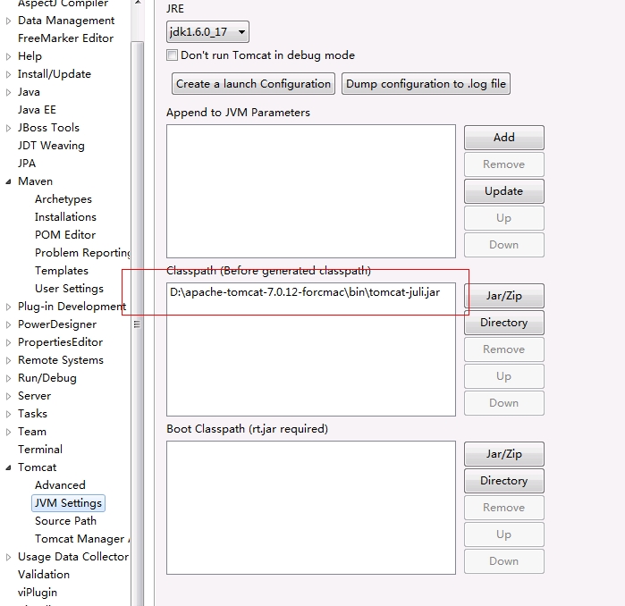The width and height of the screenshot is (625, 606).
Task: Open Maven Templates page
Action: pyautogui.click(x=62, y=271)
